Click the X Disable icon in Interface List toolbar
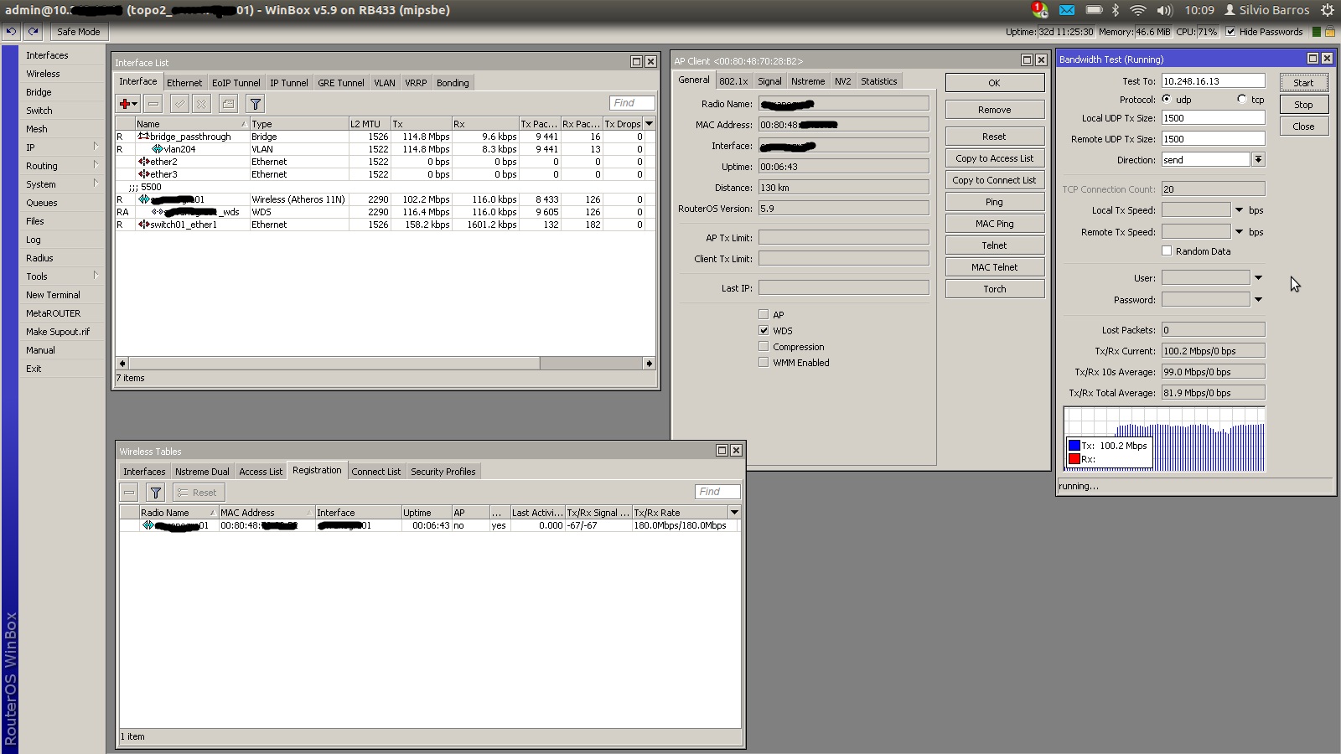This screenshot has width=1341, height=754. [201, 104]
